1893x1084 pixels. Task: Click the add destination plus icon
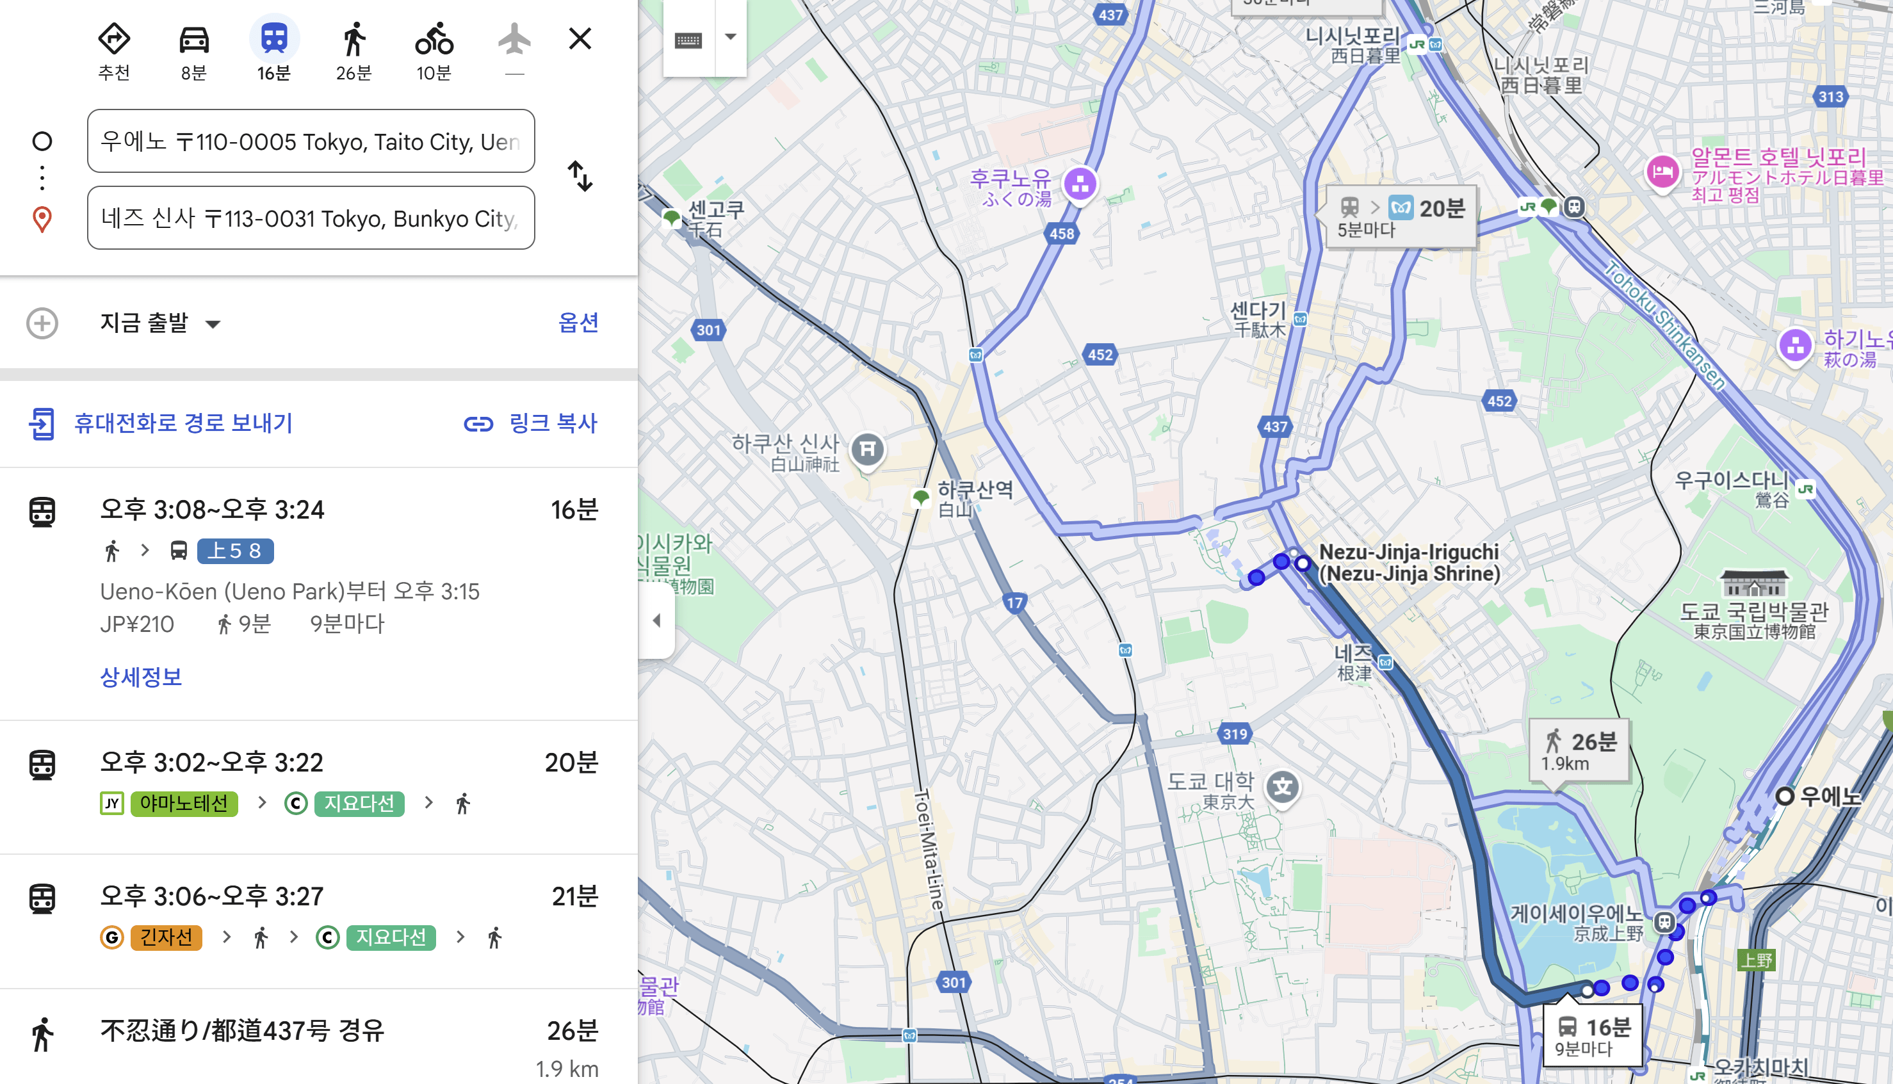click(42, 323)
